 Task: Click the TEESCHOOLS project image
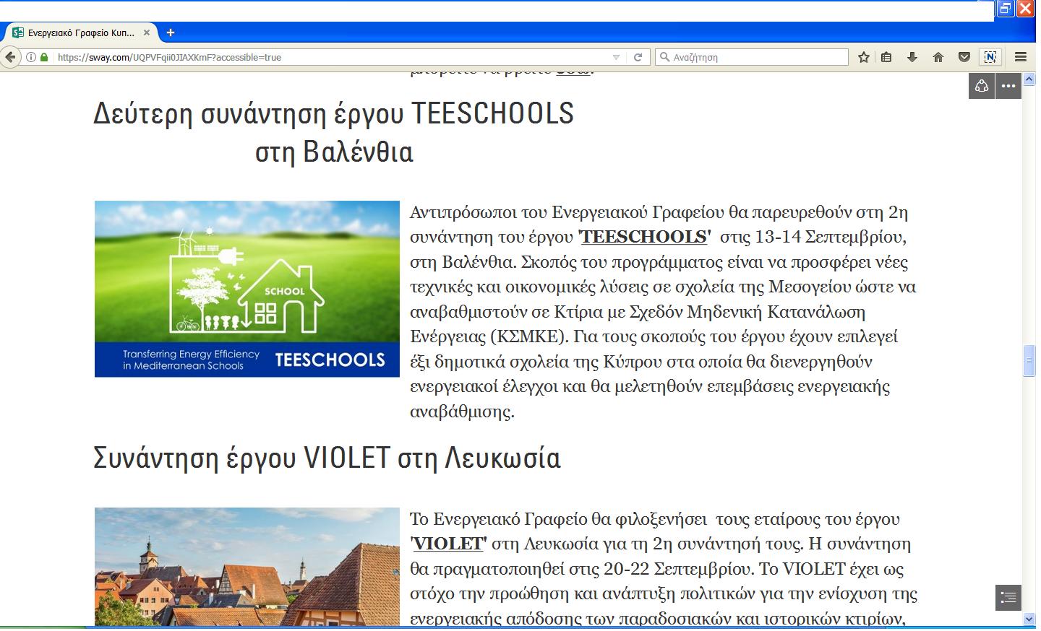(x=247, y=289)
